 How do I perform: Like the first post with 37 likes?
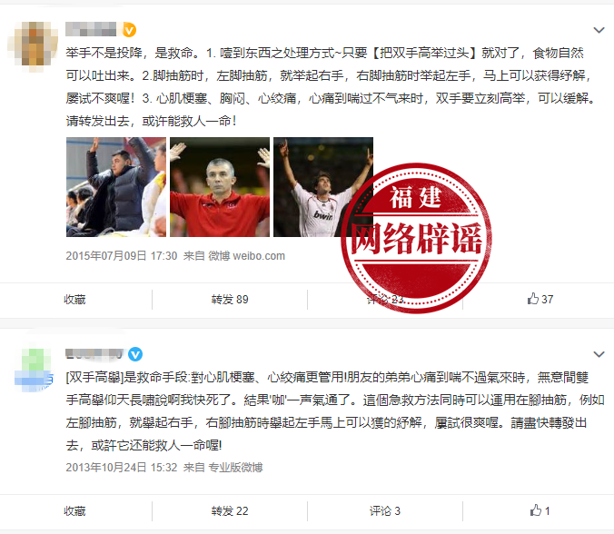pos(540,299)
